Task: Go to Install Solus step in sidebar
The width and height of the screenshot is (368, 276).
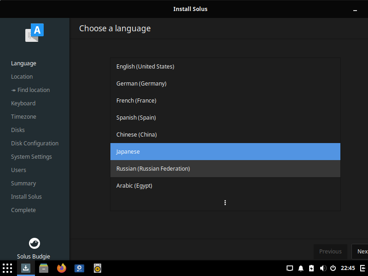Action: click(26, 197)
